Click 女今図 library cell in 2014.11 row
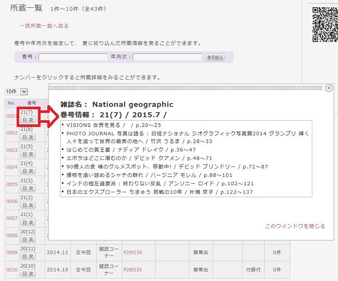Image resolution: width=338 pixels, height=281 pixels. pyautogui.click(x=83, y=252)
